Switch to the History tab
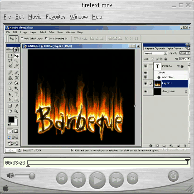The width and height of the screenshot is (194, 194). [179, 48]
